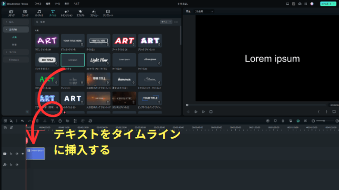Set mark in point in preview
The width and height of the screenshot is (339, 190).
click(319, 112)
